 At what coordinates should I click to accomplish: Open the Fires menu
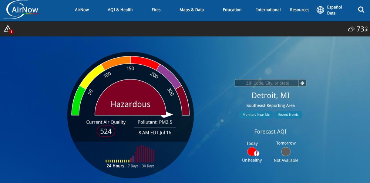(156, 10)
